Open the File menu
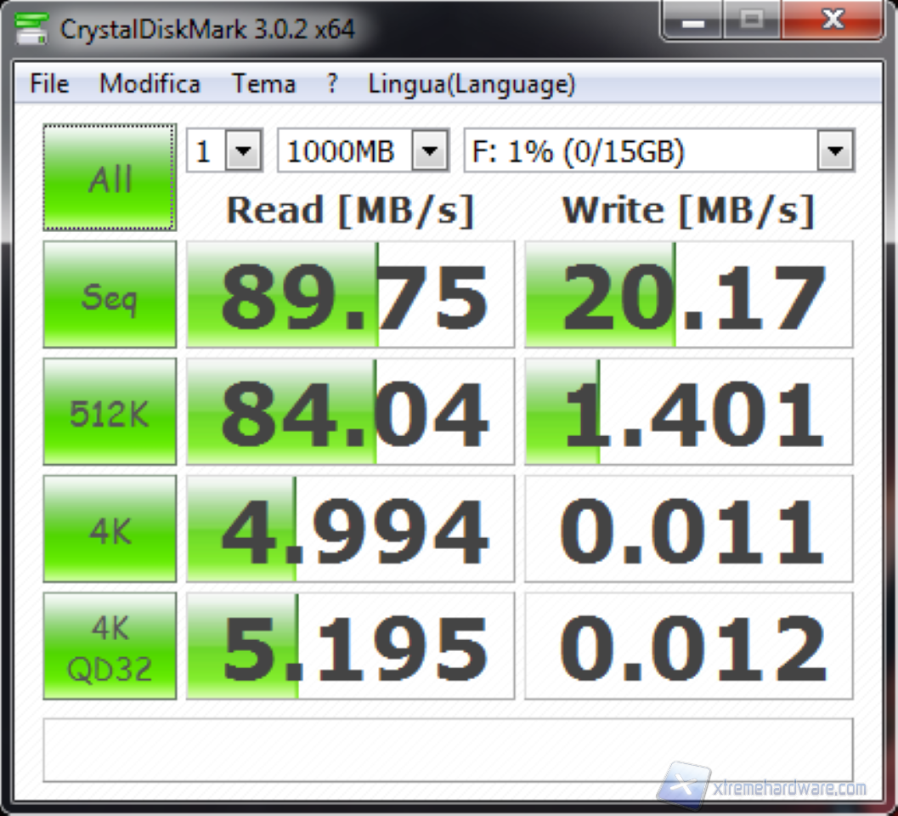This screenshot has width=898, height=816. (49, 84)
